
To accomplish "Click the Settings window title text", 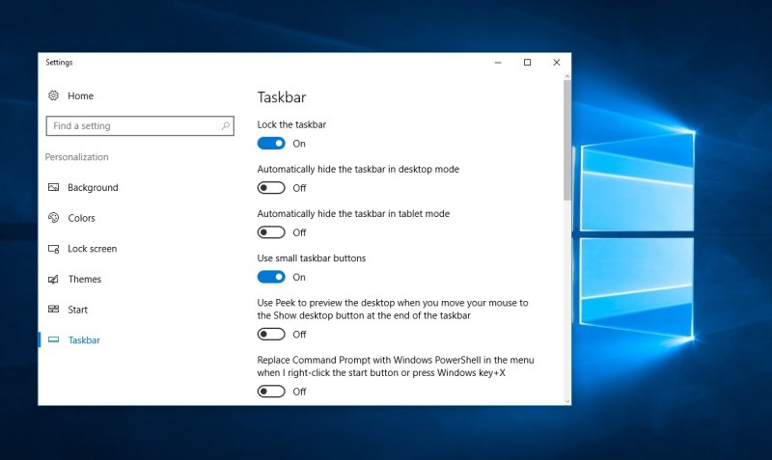I will (59, 62).
